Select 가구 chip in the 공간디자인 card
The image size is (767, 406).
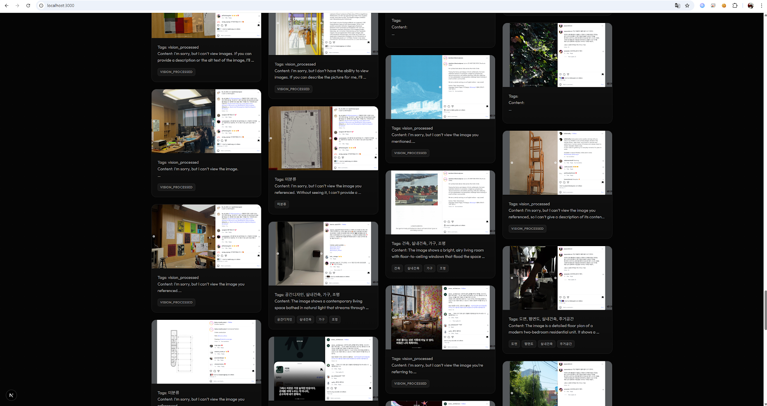tap(322, 319)
